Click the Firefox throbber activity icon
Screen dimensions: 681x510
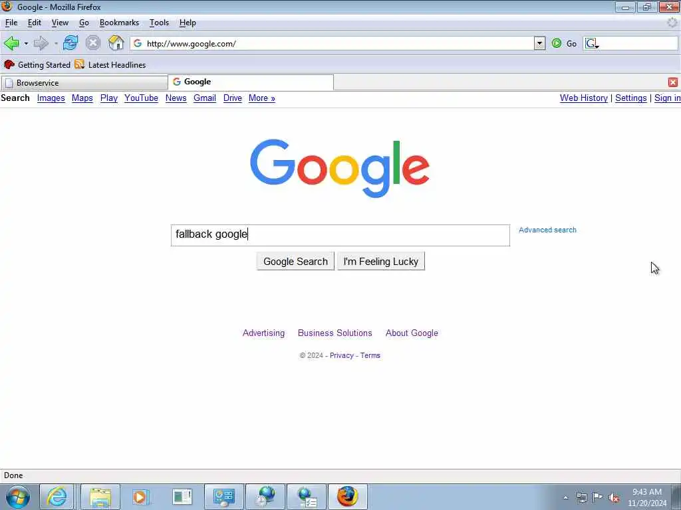(672, 23)
